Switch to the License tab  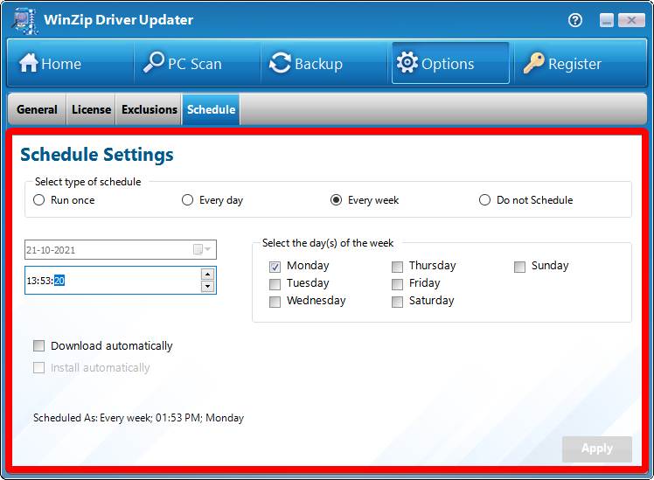click(91, 109)
